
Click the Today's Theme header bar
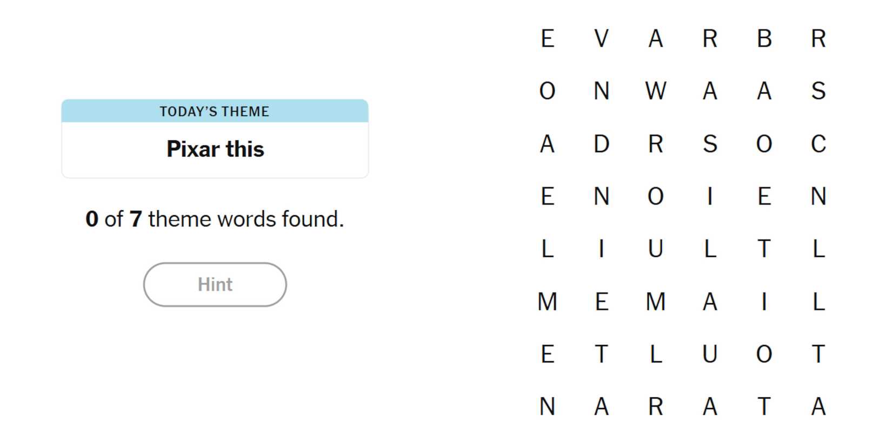coord(215,111)
